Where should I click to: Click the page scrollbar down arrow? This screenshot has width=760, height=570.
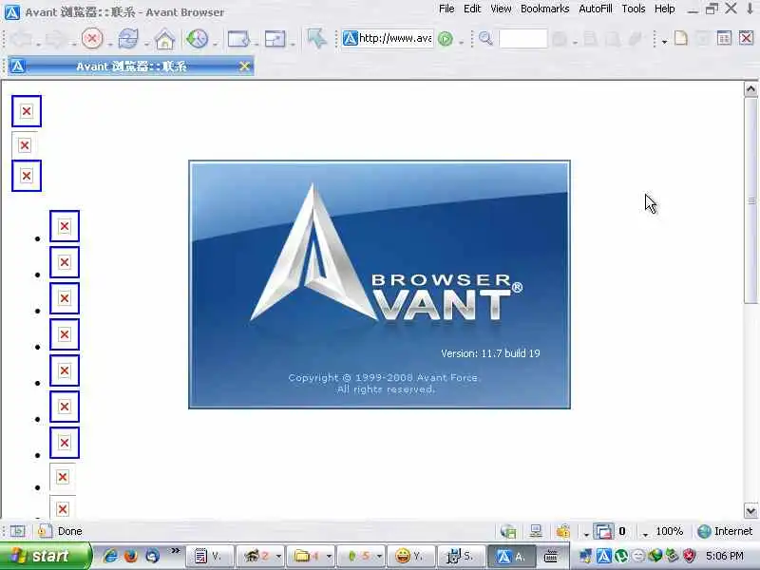coord(750,511)
